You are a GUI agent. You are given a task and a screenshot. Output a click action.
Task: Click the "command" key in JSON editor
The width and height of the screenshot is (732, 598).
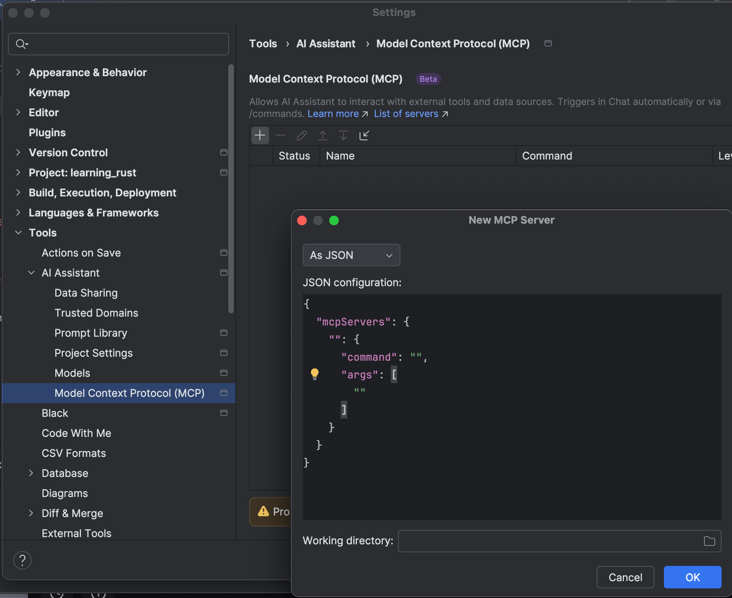[369, 357]
